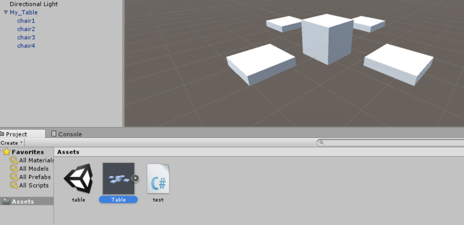Image resolution: width=464 pixels, height=225 pixels.
Task: Select chair3 in the hierarchy
Action: pyautogui.click(x=26, y=37)
